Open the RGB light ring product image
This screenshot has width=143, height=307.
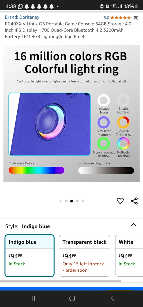pos(71,113)
